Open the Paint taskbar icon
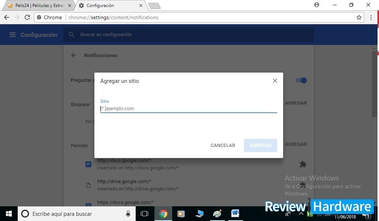Viewport: 379px width, 221px height. click(217, 214)
